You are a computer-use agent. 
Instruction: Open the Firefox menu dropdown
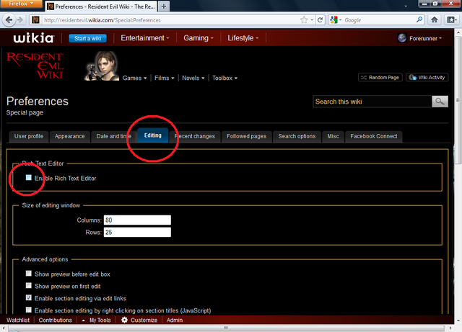[x=21, y=4]
